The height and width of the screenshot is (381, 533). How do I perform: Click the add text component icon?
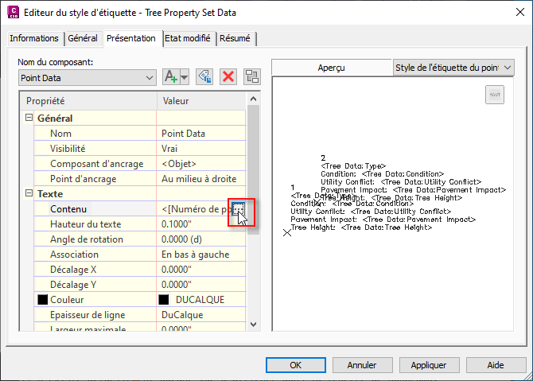pos(171,77)
